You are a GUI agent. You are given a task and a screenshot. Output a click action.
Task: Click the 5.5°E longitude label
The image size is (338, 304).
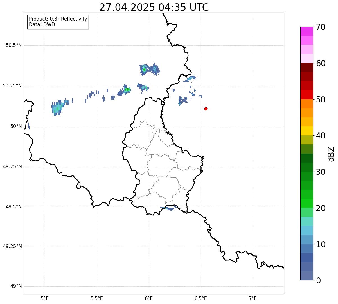[x=97, y=298]
